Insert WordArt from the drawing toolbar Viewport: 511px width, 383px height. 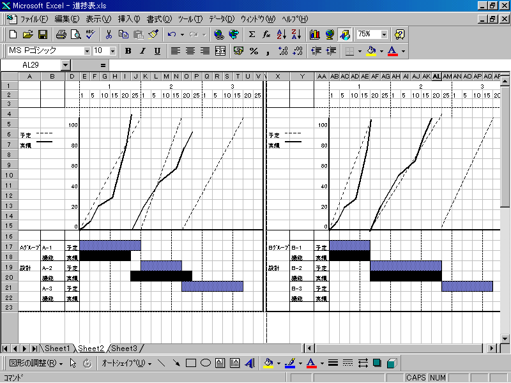coord(249,363)
